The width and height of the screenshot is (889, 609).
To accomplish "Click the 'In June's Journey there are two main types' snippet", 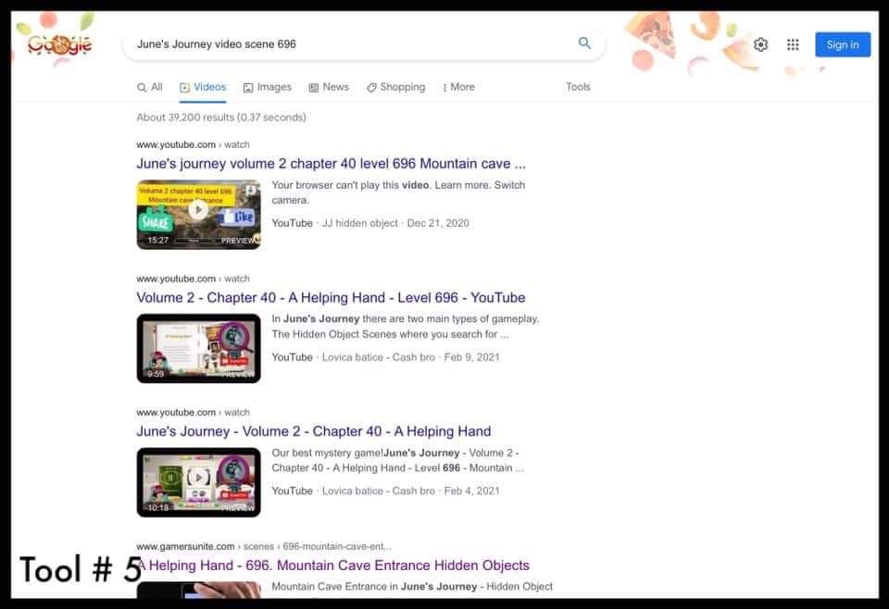I will coord(405,327).
